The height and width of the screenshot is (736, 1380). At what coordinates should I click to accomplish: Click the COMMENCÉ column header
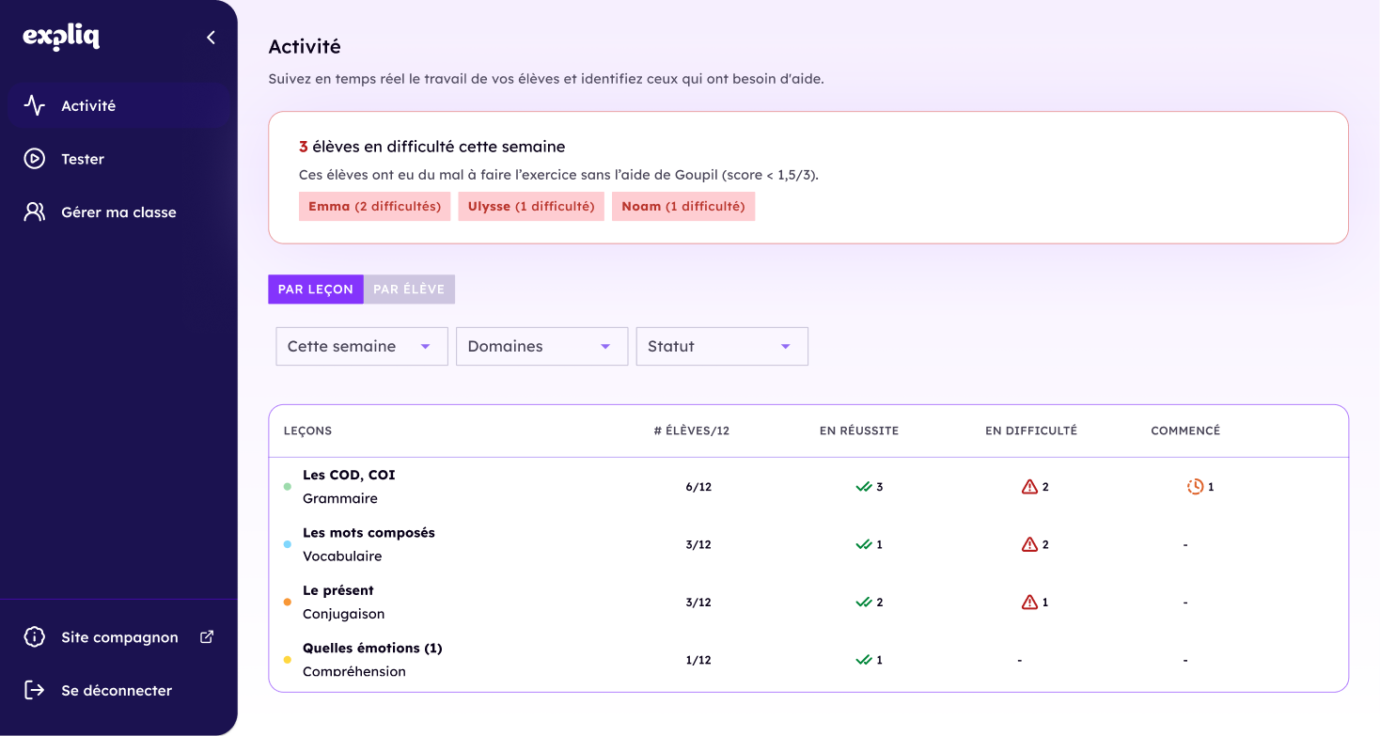coord(1185,431)
